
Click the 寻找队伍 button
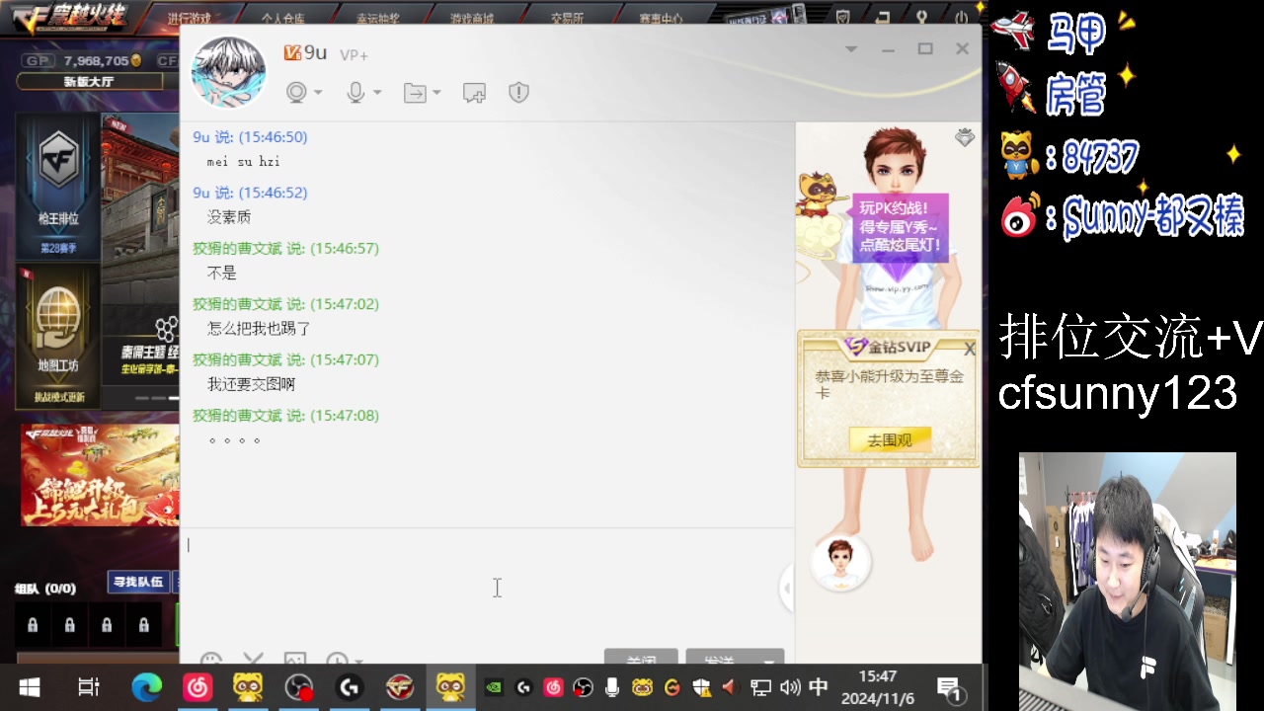(x=137, y=582)
